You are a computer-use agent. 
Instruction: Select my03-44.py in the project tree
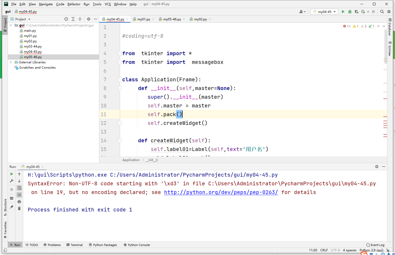point(33,46)
